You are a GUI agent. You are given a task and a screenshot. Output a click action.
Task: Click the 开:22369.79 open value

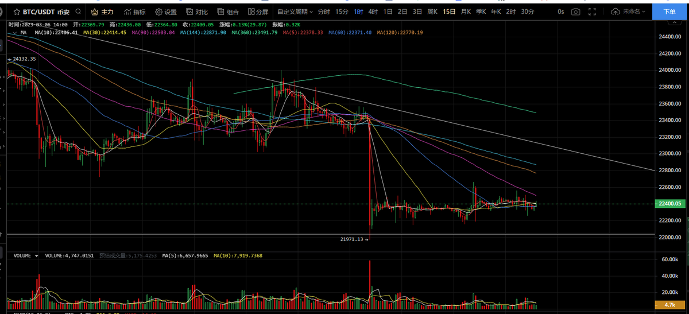pos(88,25)
